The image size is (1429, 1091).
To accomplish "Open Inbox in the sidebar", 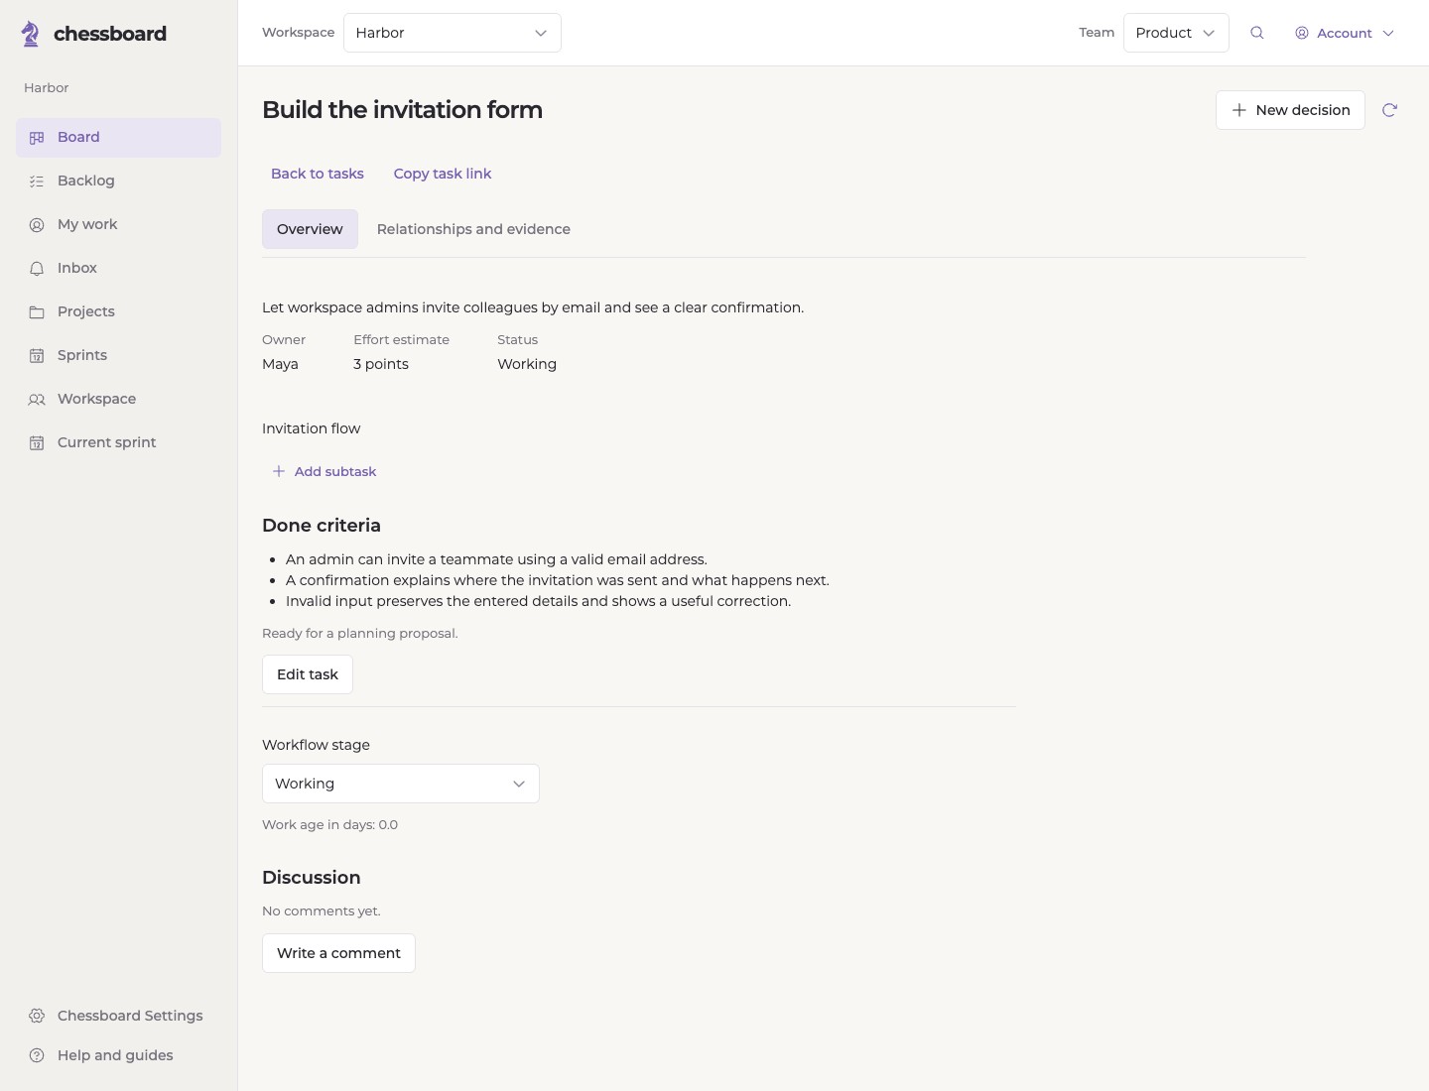I will click(118, 269).
